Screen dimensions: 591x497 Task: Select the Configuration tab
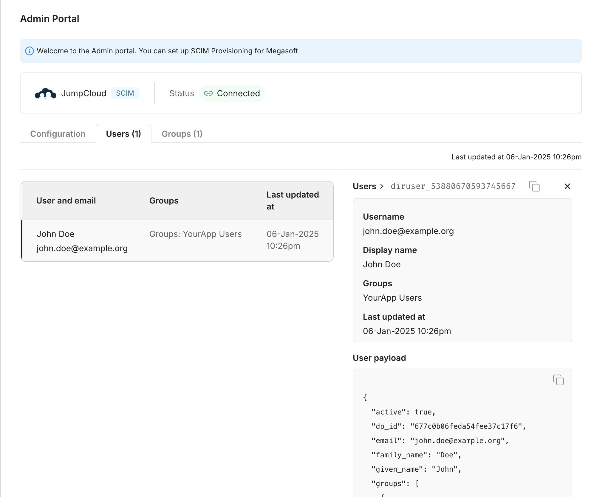coord(57,133)
